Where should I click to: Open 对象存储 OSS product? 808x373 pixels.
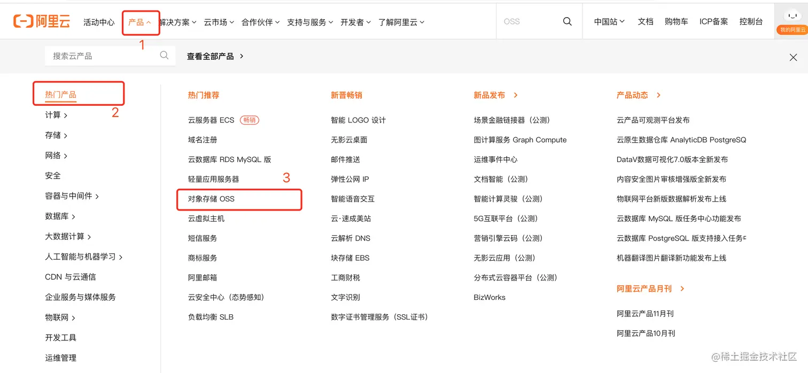(x=211, y=199)
